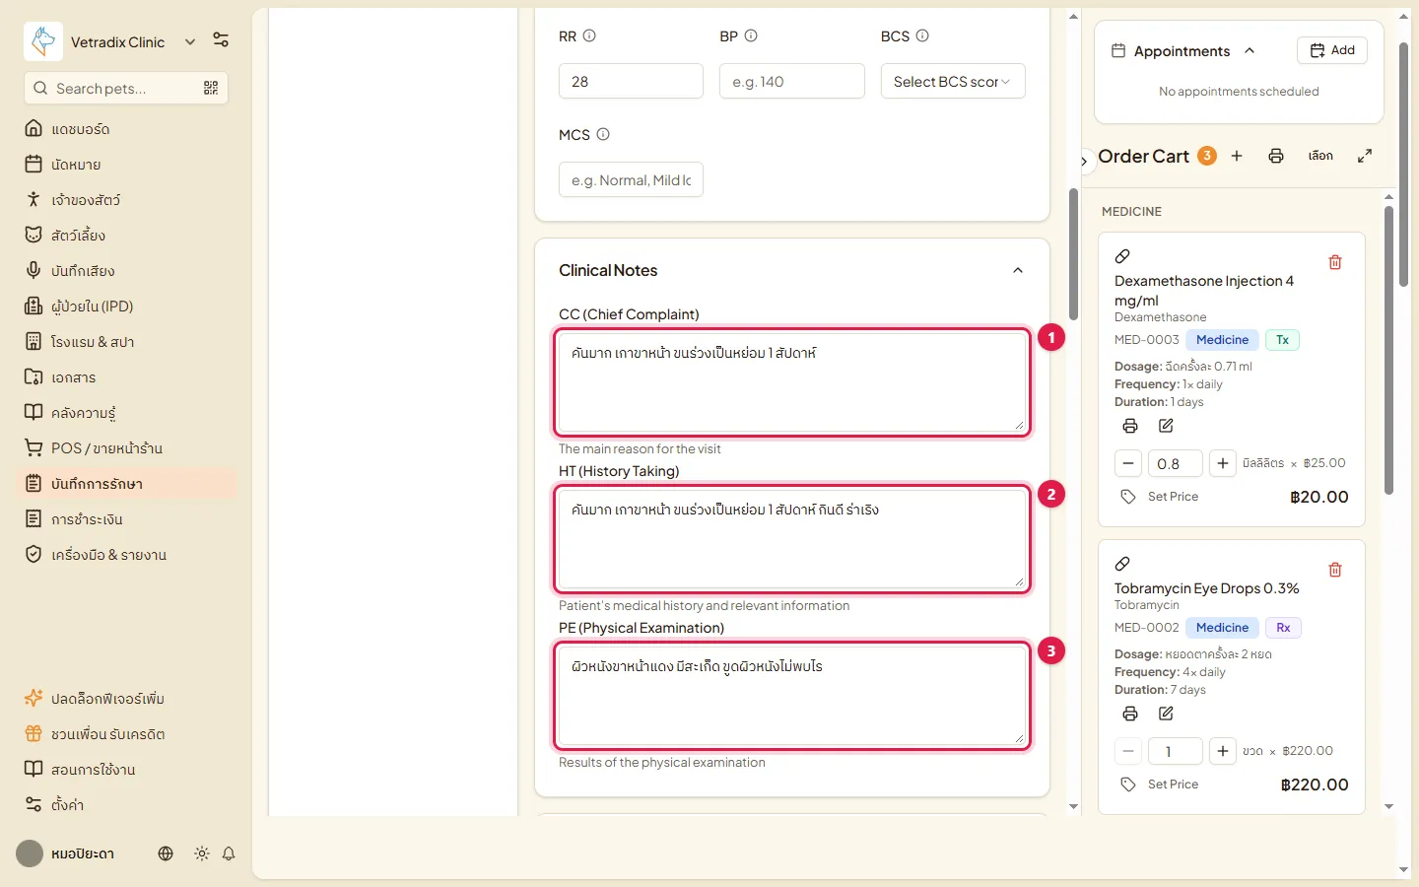Delete Dexamethasone Injection from cart
1419x887 pixels.
(x=1335, y=262)
